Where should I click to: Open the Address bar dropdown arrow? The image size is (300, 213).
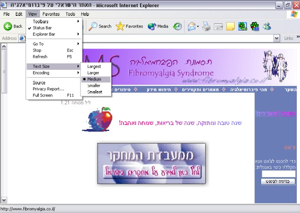[277, 38]
